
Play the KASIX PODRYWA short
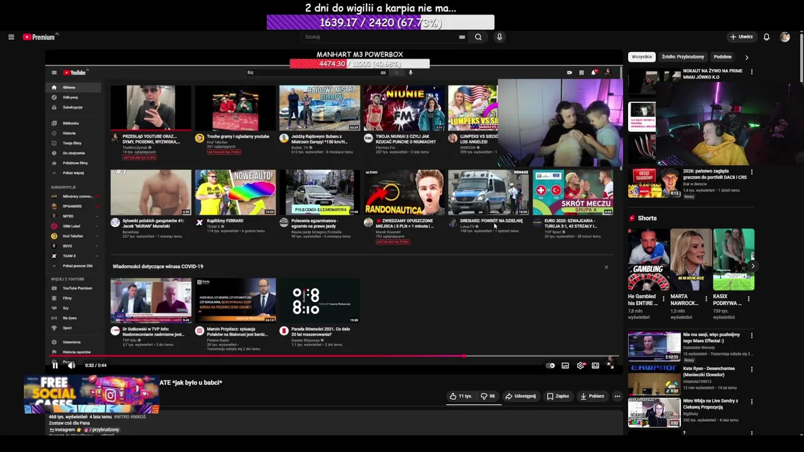[733, 259]
